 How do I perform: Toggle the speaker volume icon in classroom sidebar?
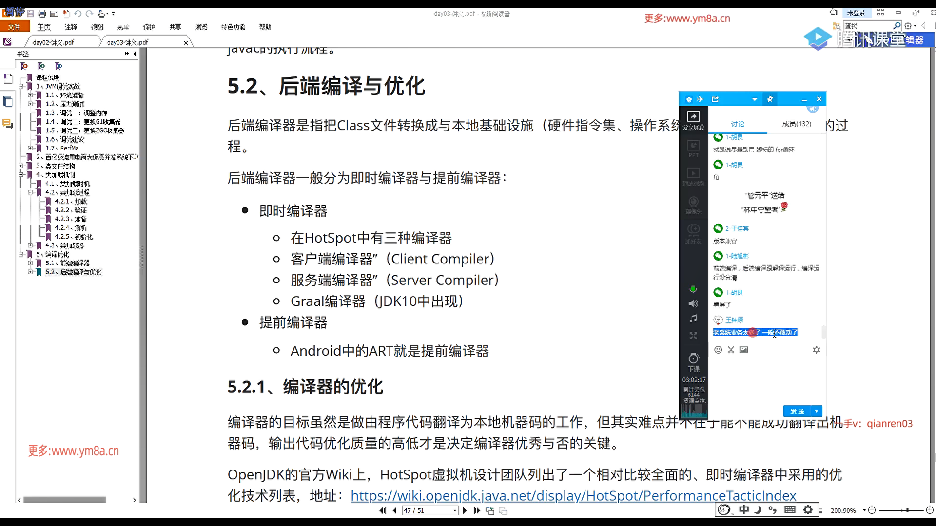[x=693, y=304]
